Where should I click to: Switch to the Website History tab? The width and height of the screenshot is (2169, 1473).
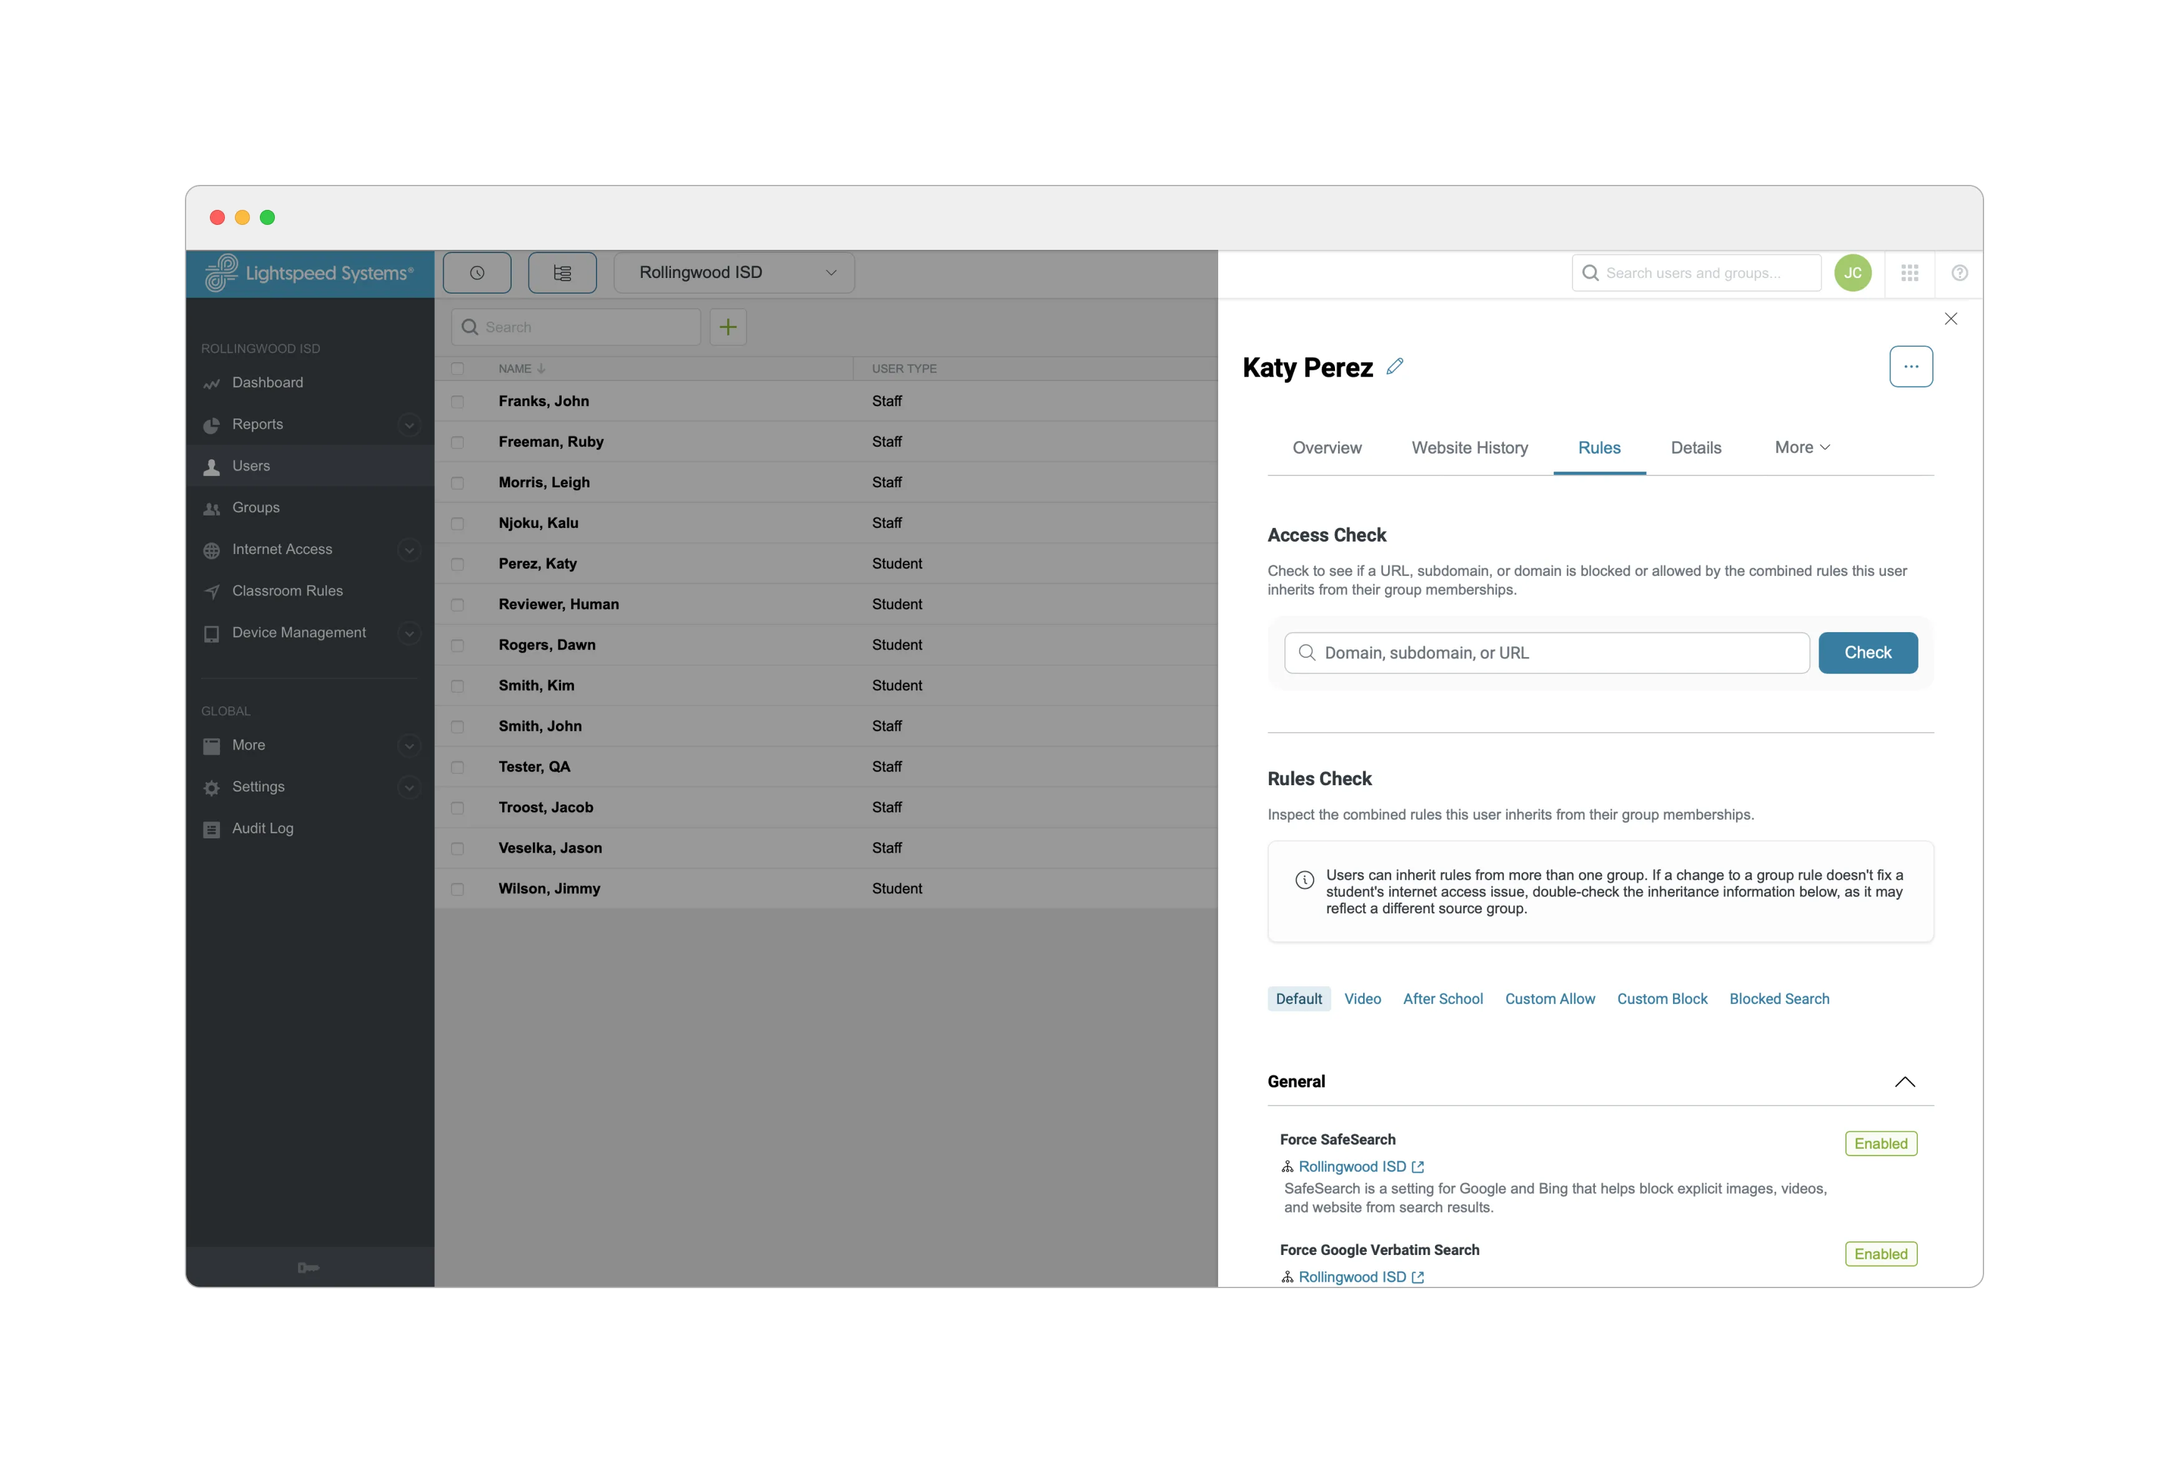click(1469, 448)
